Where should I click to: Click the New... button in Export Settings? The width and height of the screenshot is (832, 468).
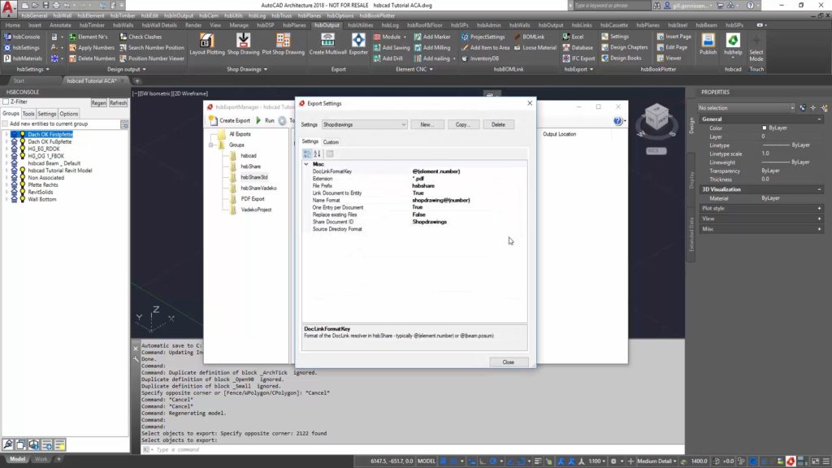point(427,124)
